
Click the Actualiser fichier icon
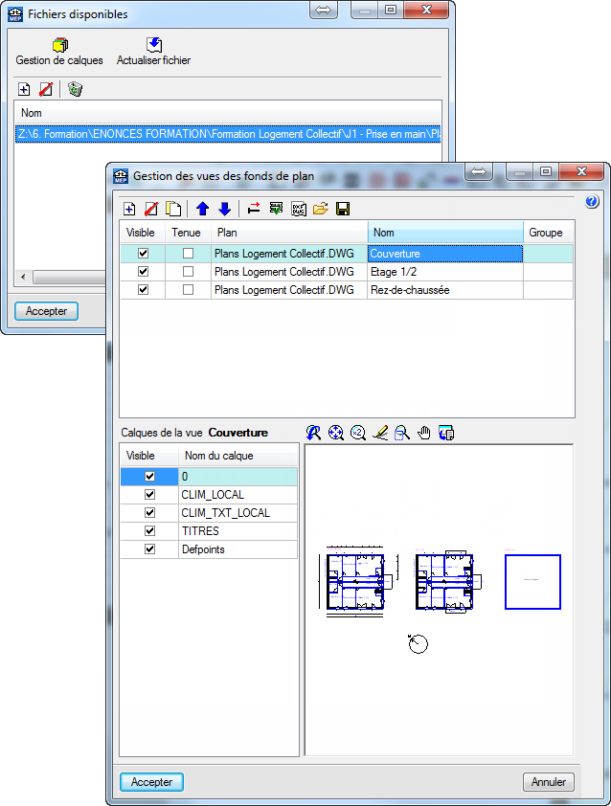point(153,46)
